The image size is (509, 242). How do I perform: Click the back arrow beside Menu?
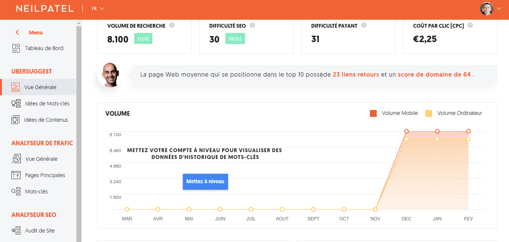tap(17, 33)
